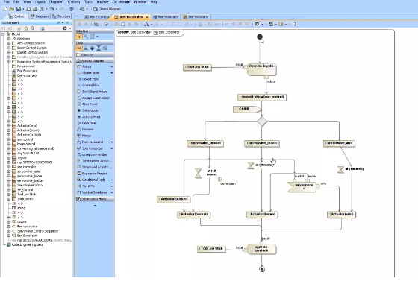This screenshot has width=418, height=284.
Task: Switch to the Diagrams browser tab
Action: click(40, 16)
